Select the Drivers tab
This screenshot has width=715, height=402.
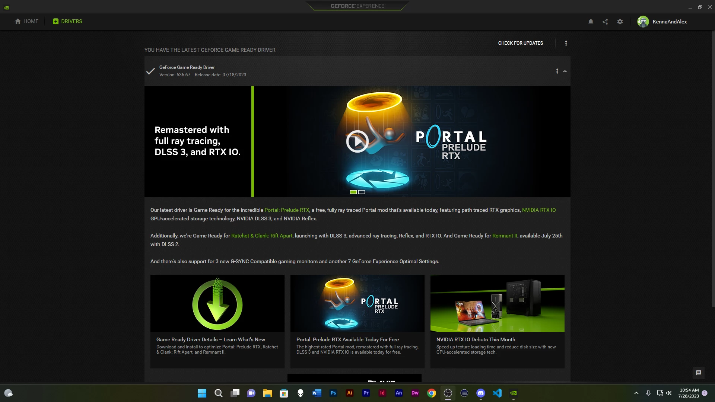click(67, 21)
